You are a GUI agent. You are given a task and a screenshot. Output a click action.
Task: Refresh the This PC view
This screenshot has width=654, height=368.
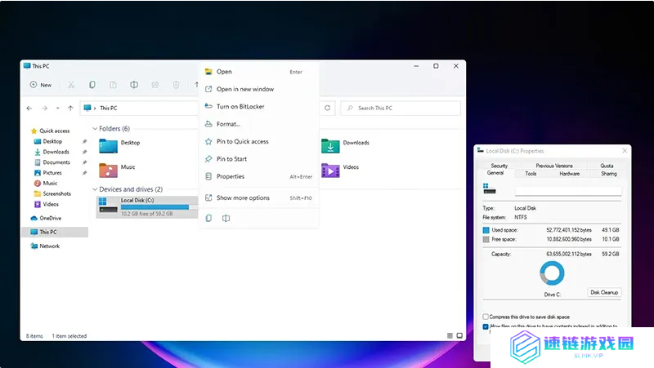[x=328, y=108]
